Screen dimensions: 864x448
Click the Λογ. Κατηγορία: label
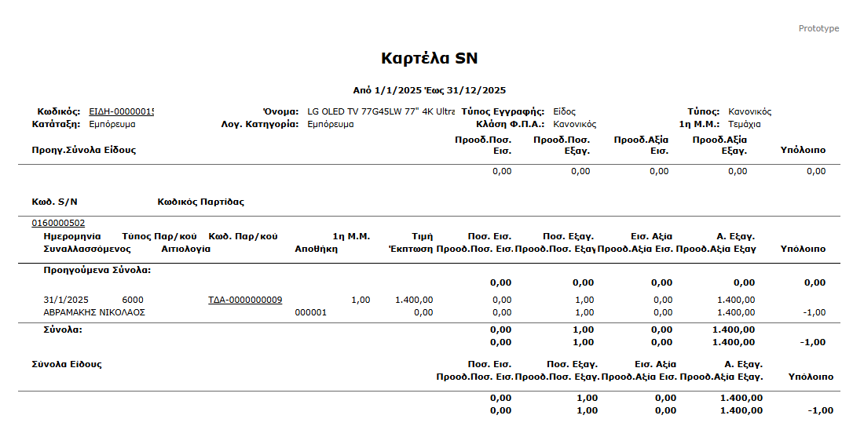point(260,125)
